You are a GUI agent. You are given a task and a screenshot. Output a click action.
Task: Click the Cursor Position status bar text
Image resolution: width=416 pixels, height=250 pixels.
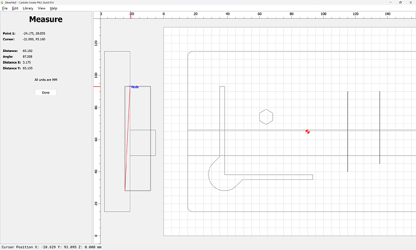point(51,247)
